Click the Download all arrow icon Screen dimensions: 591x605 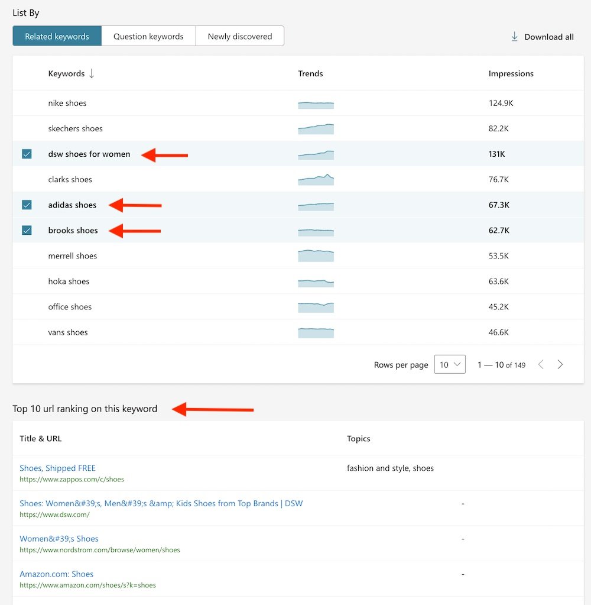coord(514,37)
